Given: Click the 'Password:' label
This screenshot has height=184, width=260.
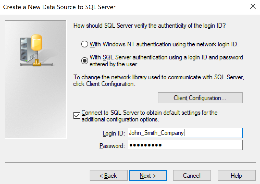Looking at the screenshot, I should click(112, 146).
